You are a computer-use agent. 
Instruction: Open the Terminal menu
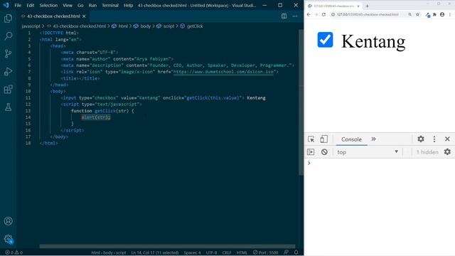click(x=110, y=5)
